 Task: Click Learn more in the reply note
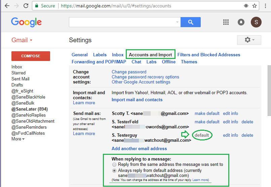(200, 180)
